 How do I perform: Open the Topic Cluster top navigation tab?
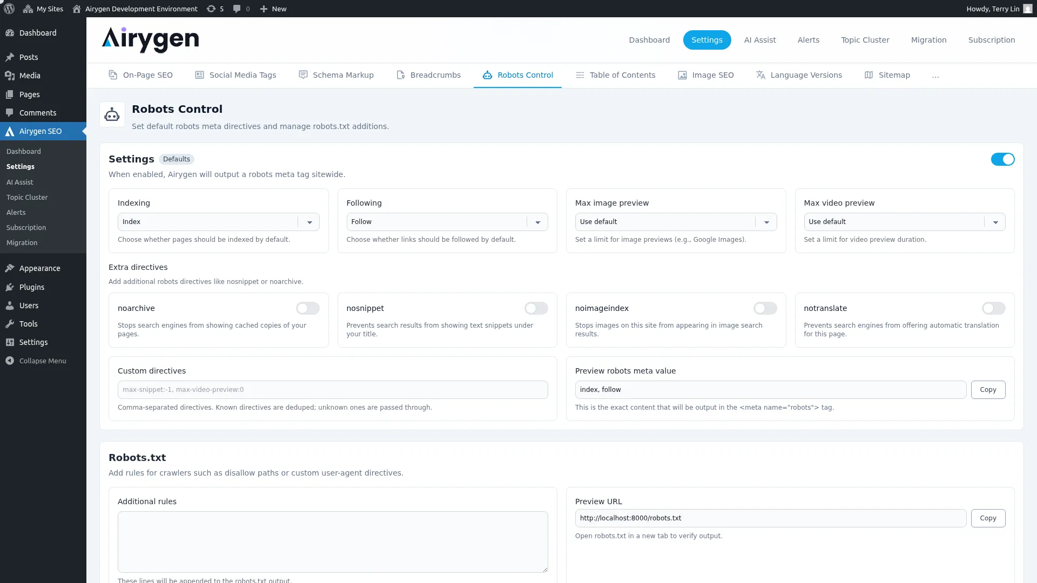click(865, 40)
